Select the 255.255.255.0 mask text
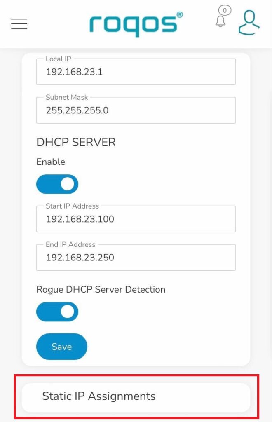Screen dimensions: 272x422 coord(77,110)
